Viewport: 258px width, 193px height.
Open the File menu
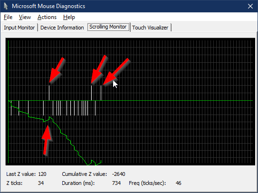[x=8, y=17]
